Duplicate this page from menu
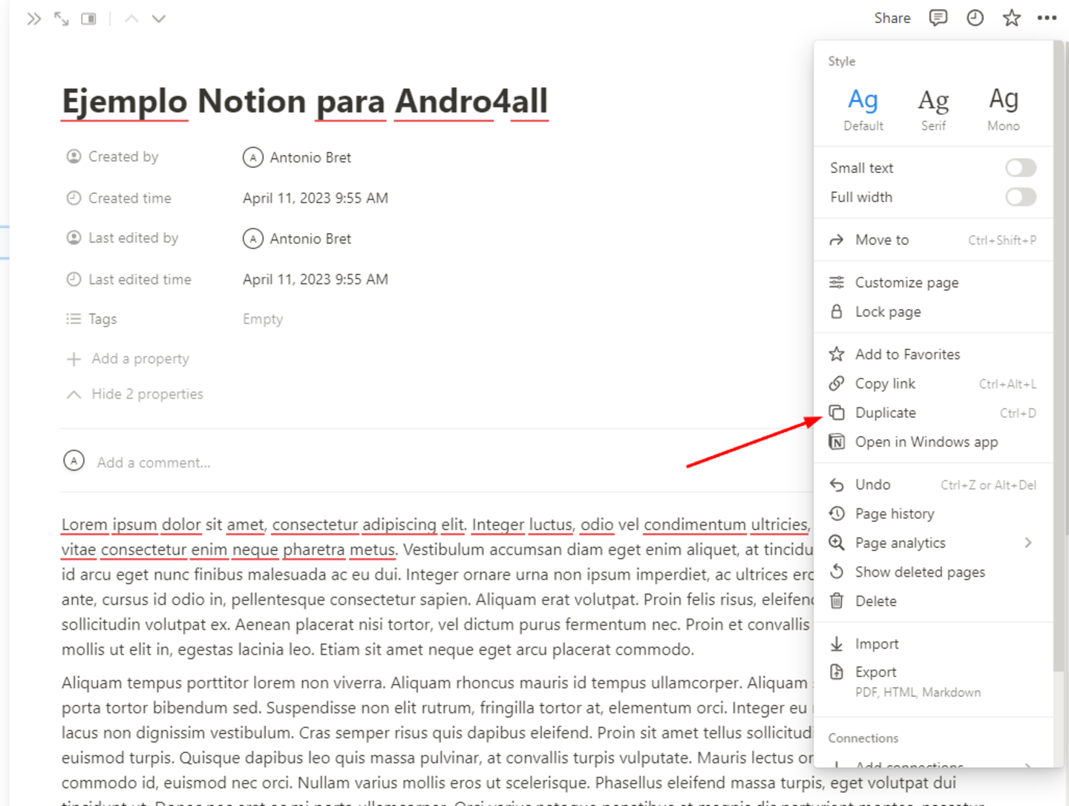The width and height of the screenshot is (1069, 806). coord(933,413)
